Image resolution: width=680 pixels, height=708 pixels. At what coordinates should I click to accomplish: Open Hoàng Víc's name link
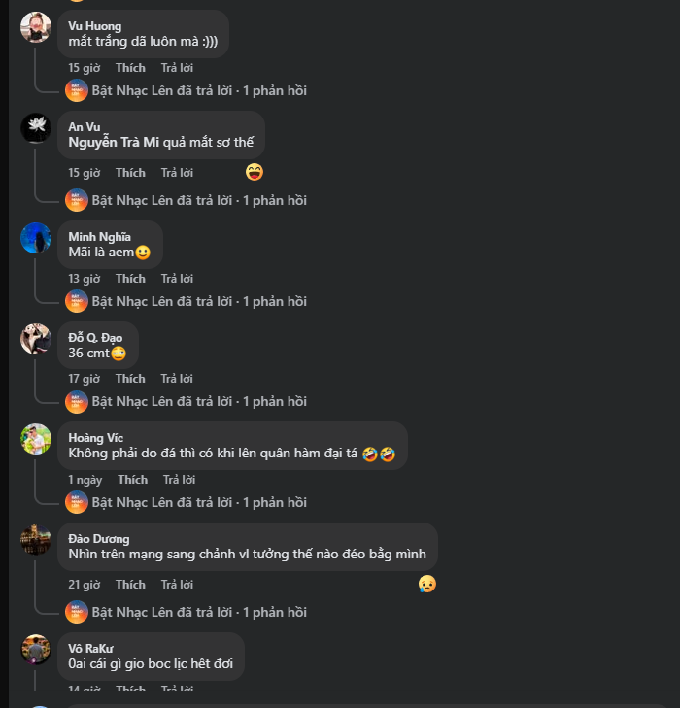pos(96,438)
